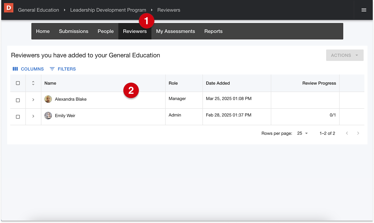This screenshot has height=223, width=374.
Task: Go to the previous page arrow
Action: (347, 133)
